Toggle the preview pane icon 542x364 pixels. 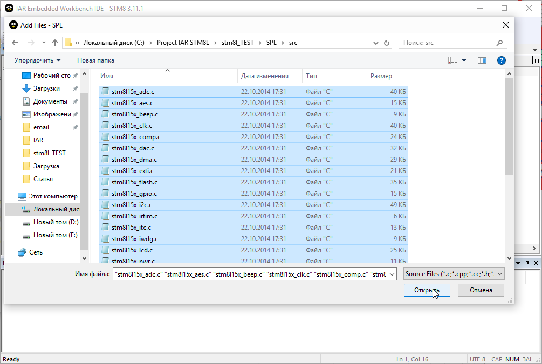coord(482,60)
